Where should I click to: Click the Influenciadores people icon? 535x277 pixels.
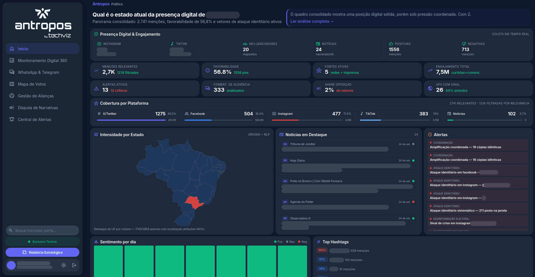coord(245,44)
